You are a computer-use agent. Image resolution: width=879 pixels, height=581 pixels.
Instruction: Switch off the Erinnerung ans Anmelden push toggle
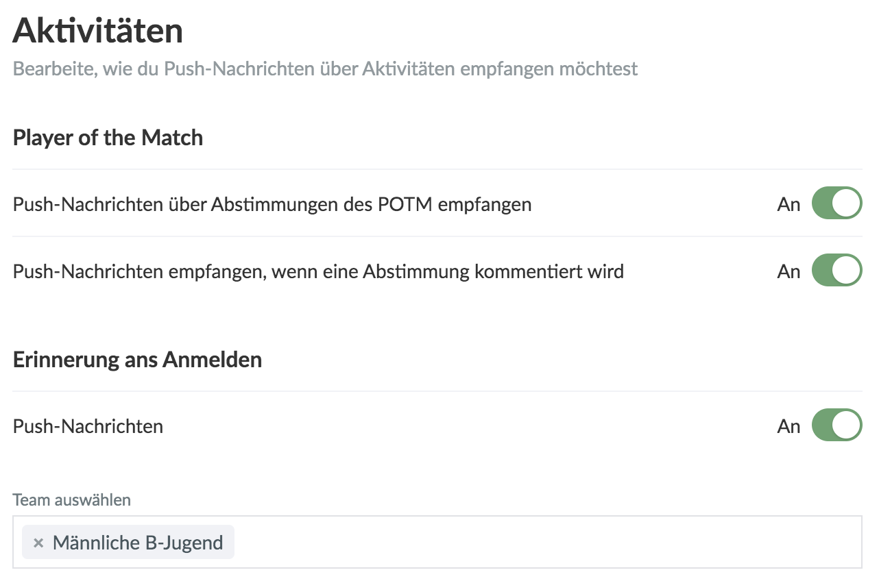(x=836, y=425)
